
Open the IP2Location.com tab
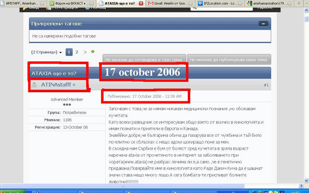(219, 4)
